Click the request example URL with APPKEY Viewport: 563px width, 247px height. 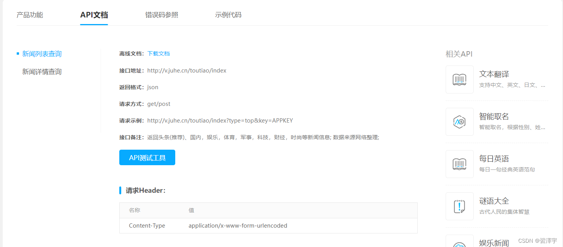[220, 121]
